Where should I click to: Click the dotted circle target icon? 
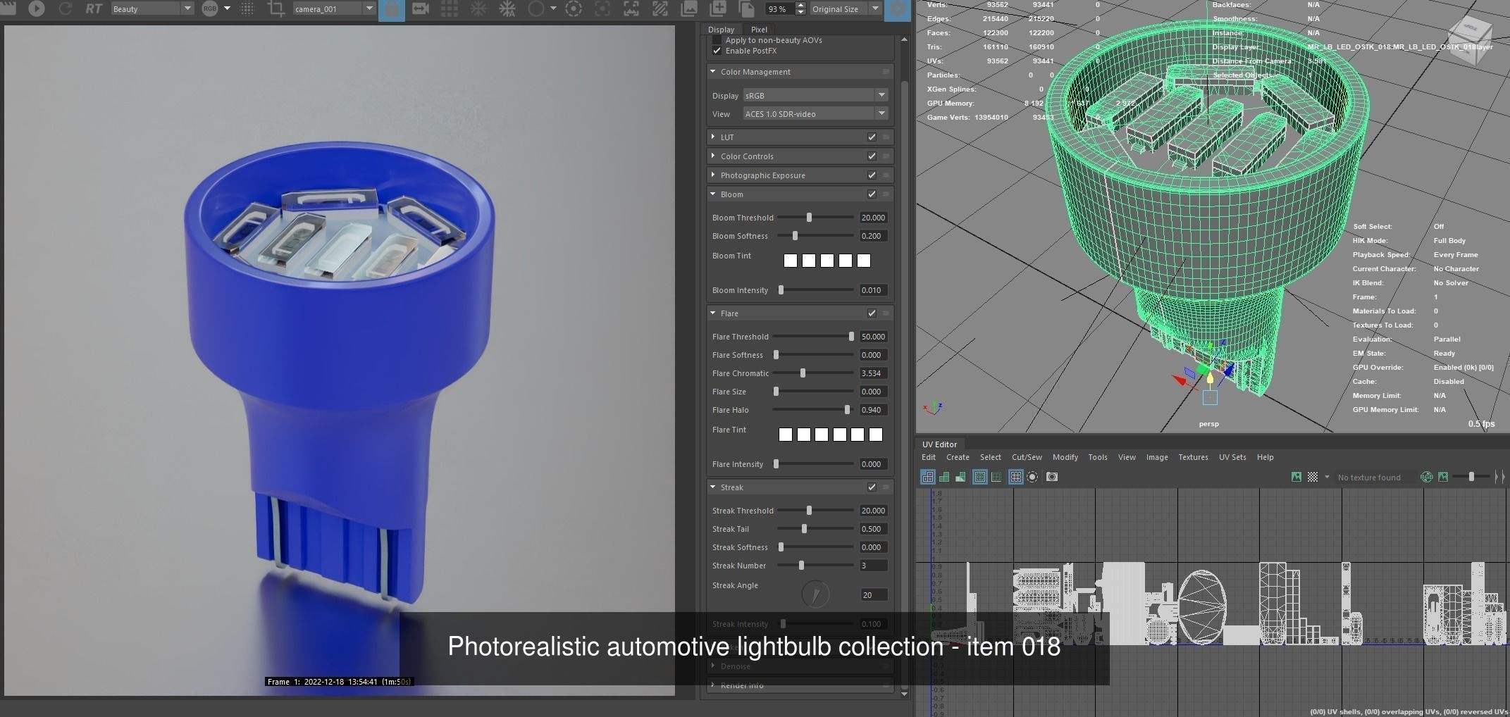click(574, 8)
